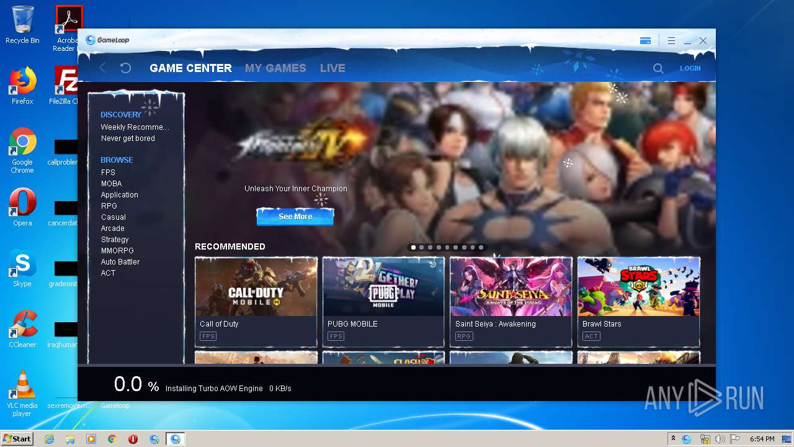Viewport: 794px width, 447px height.
Task: Click the LOGIN link
Action: [x=690, y=68]
